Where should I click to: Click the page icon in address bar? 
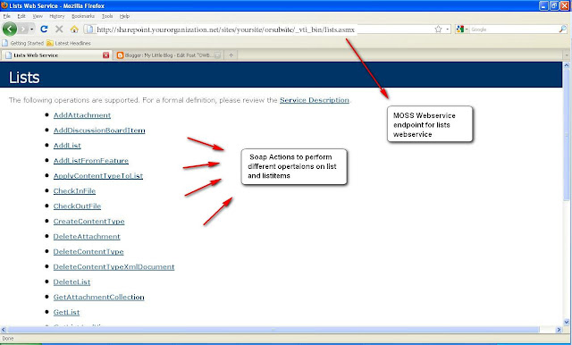coord(89,29)
